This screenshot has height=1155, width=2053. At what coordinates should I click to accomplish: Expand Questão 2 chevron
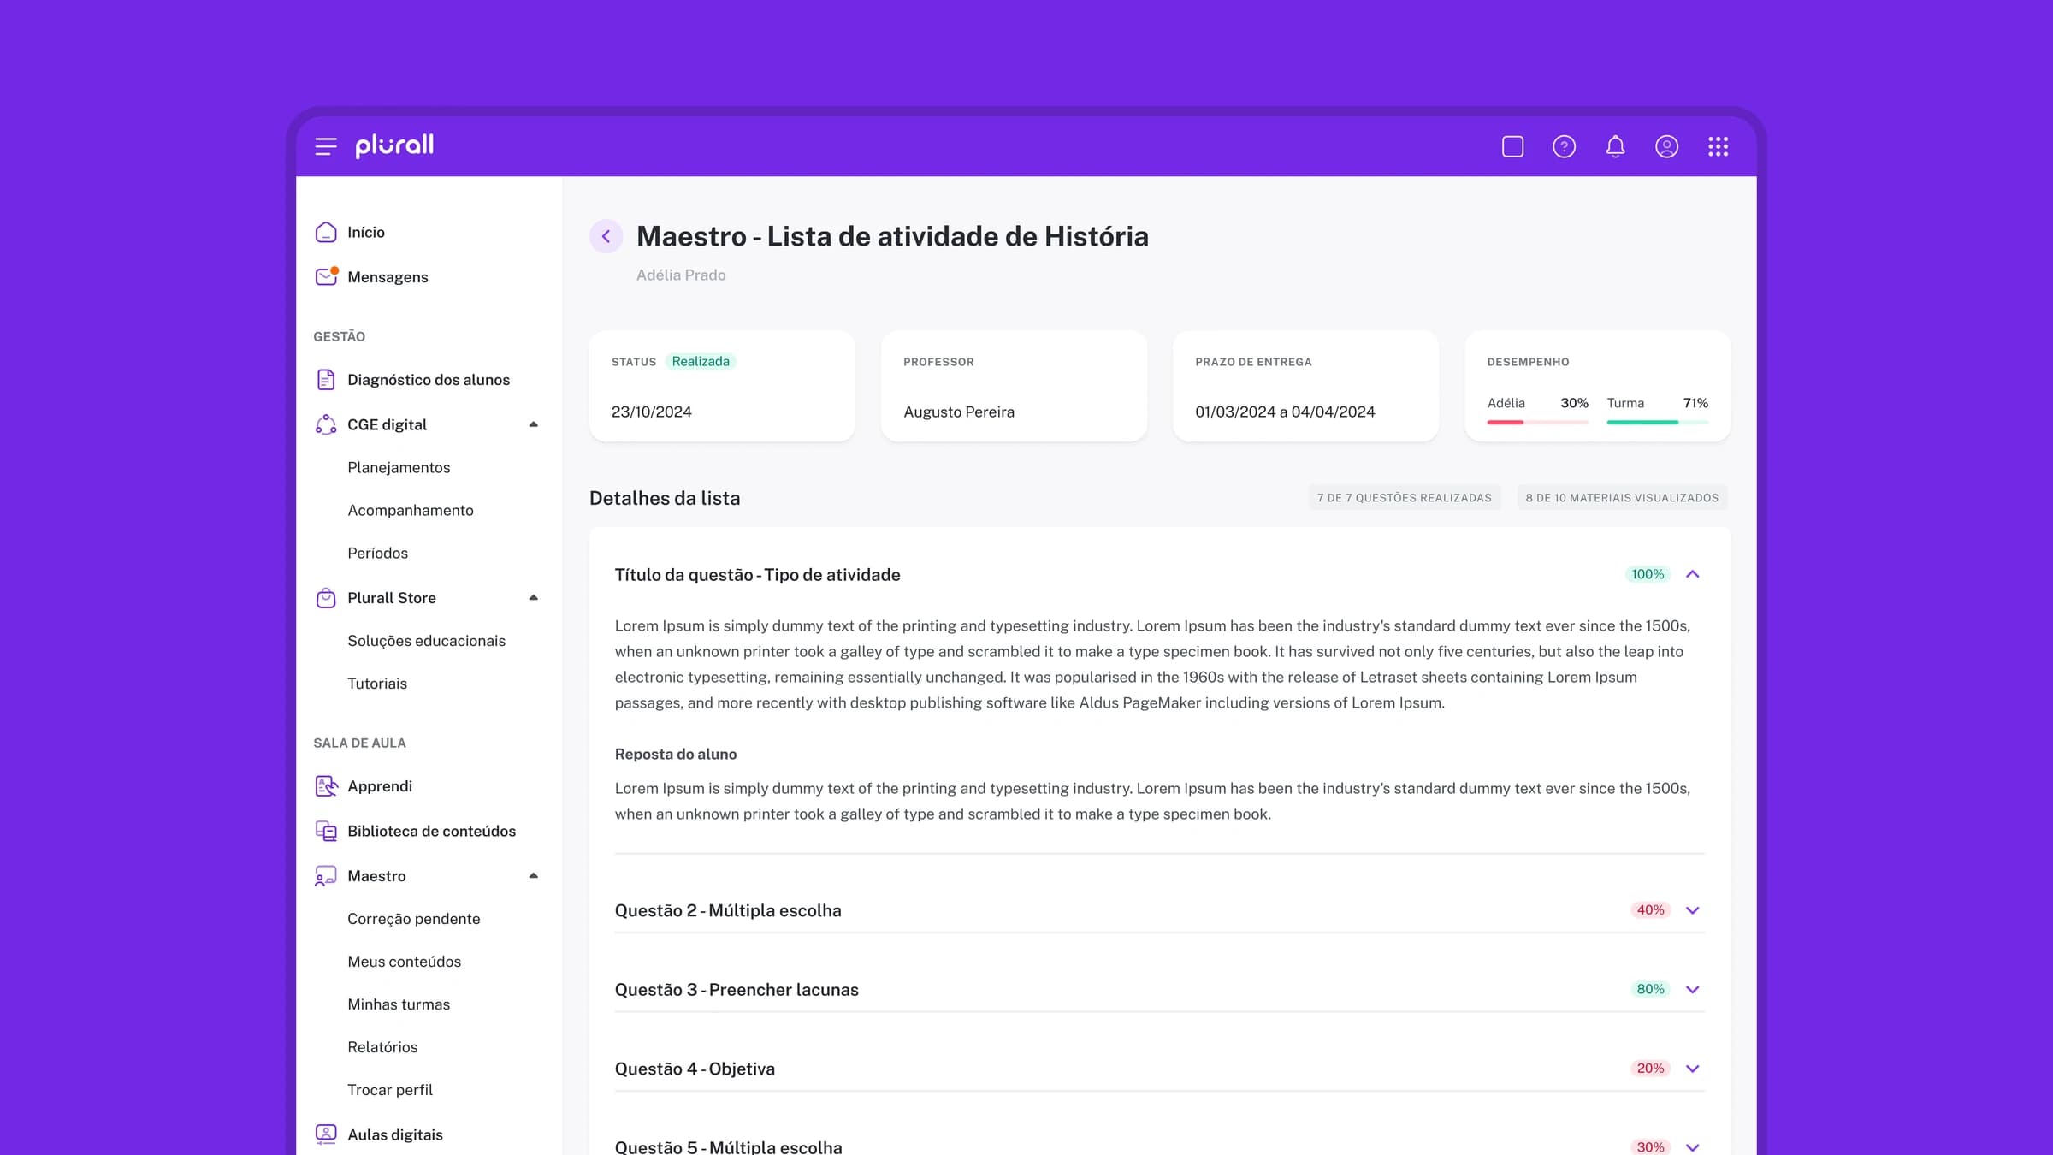click(1692, 910)
